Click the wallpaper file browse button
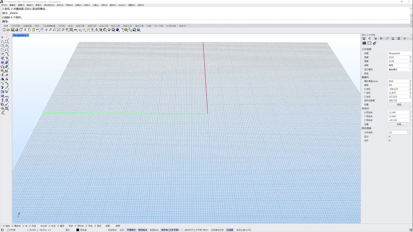413x232 pixels. 409,132
